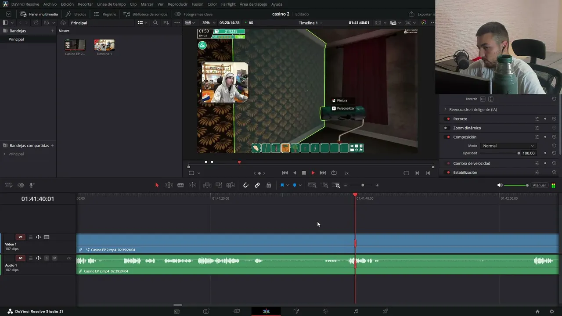The image size is (562, 316).
Task: Click the position lock padlock icon
Action: click(269, 185)
